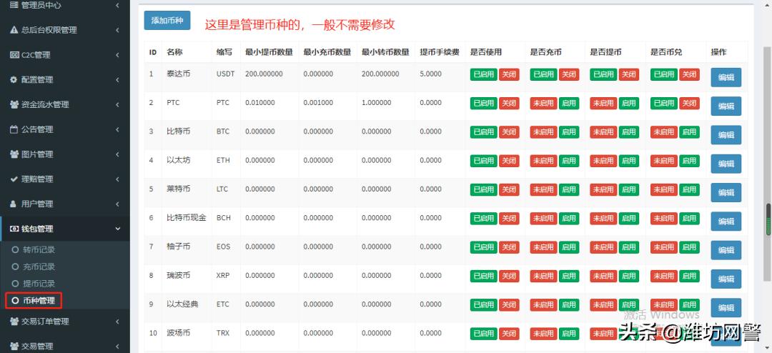The width and height of the screenshot is (772, 353).
Task: Click 启用 under 是否币兑 for ETH
Action: click(x=689, y=161)
